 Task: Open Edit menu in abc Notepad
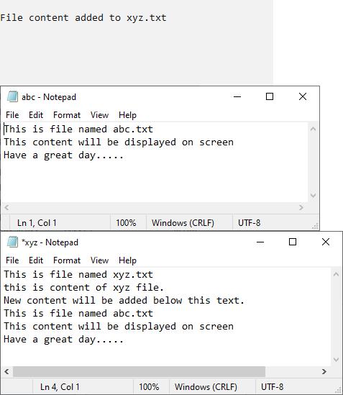(x=36, y=115)
